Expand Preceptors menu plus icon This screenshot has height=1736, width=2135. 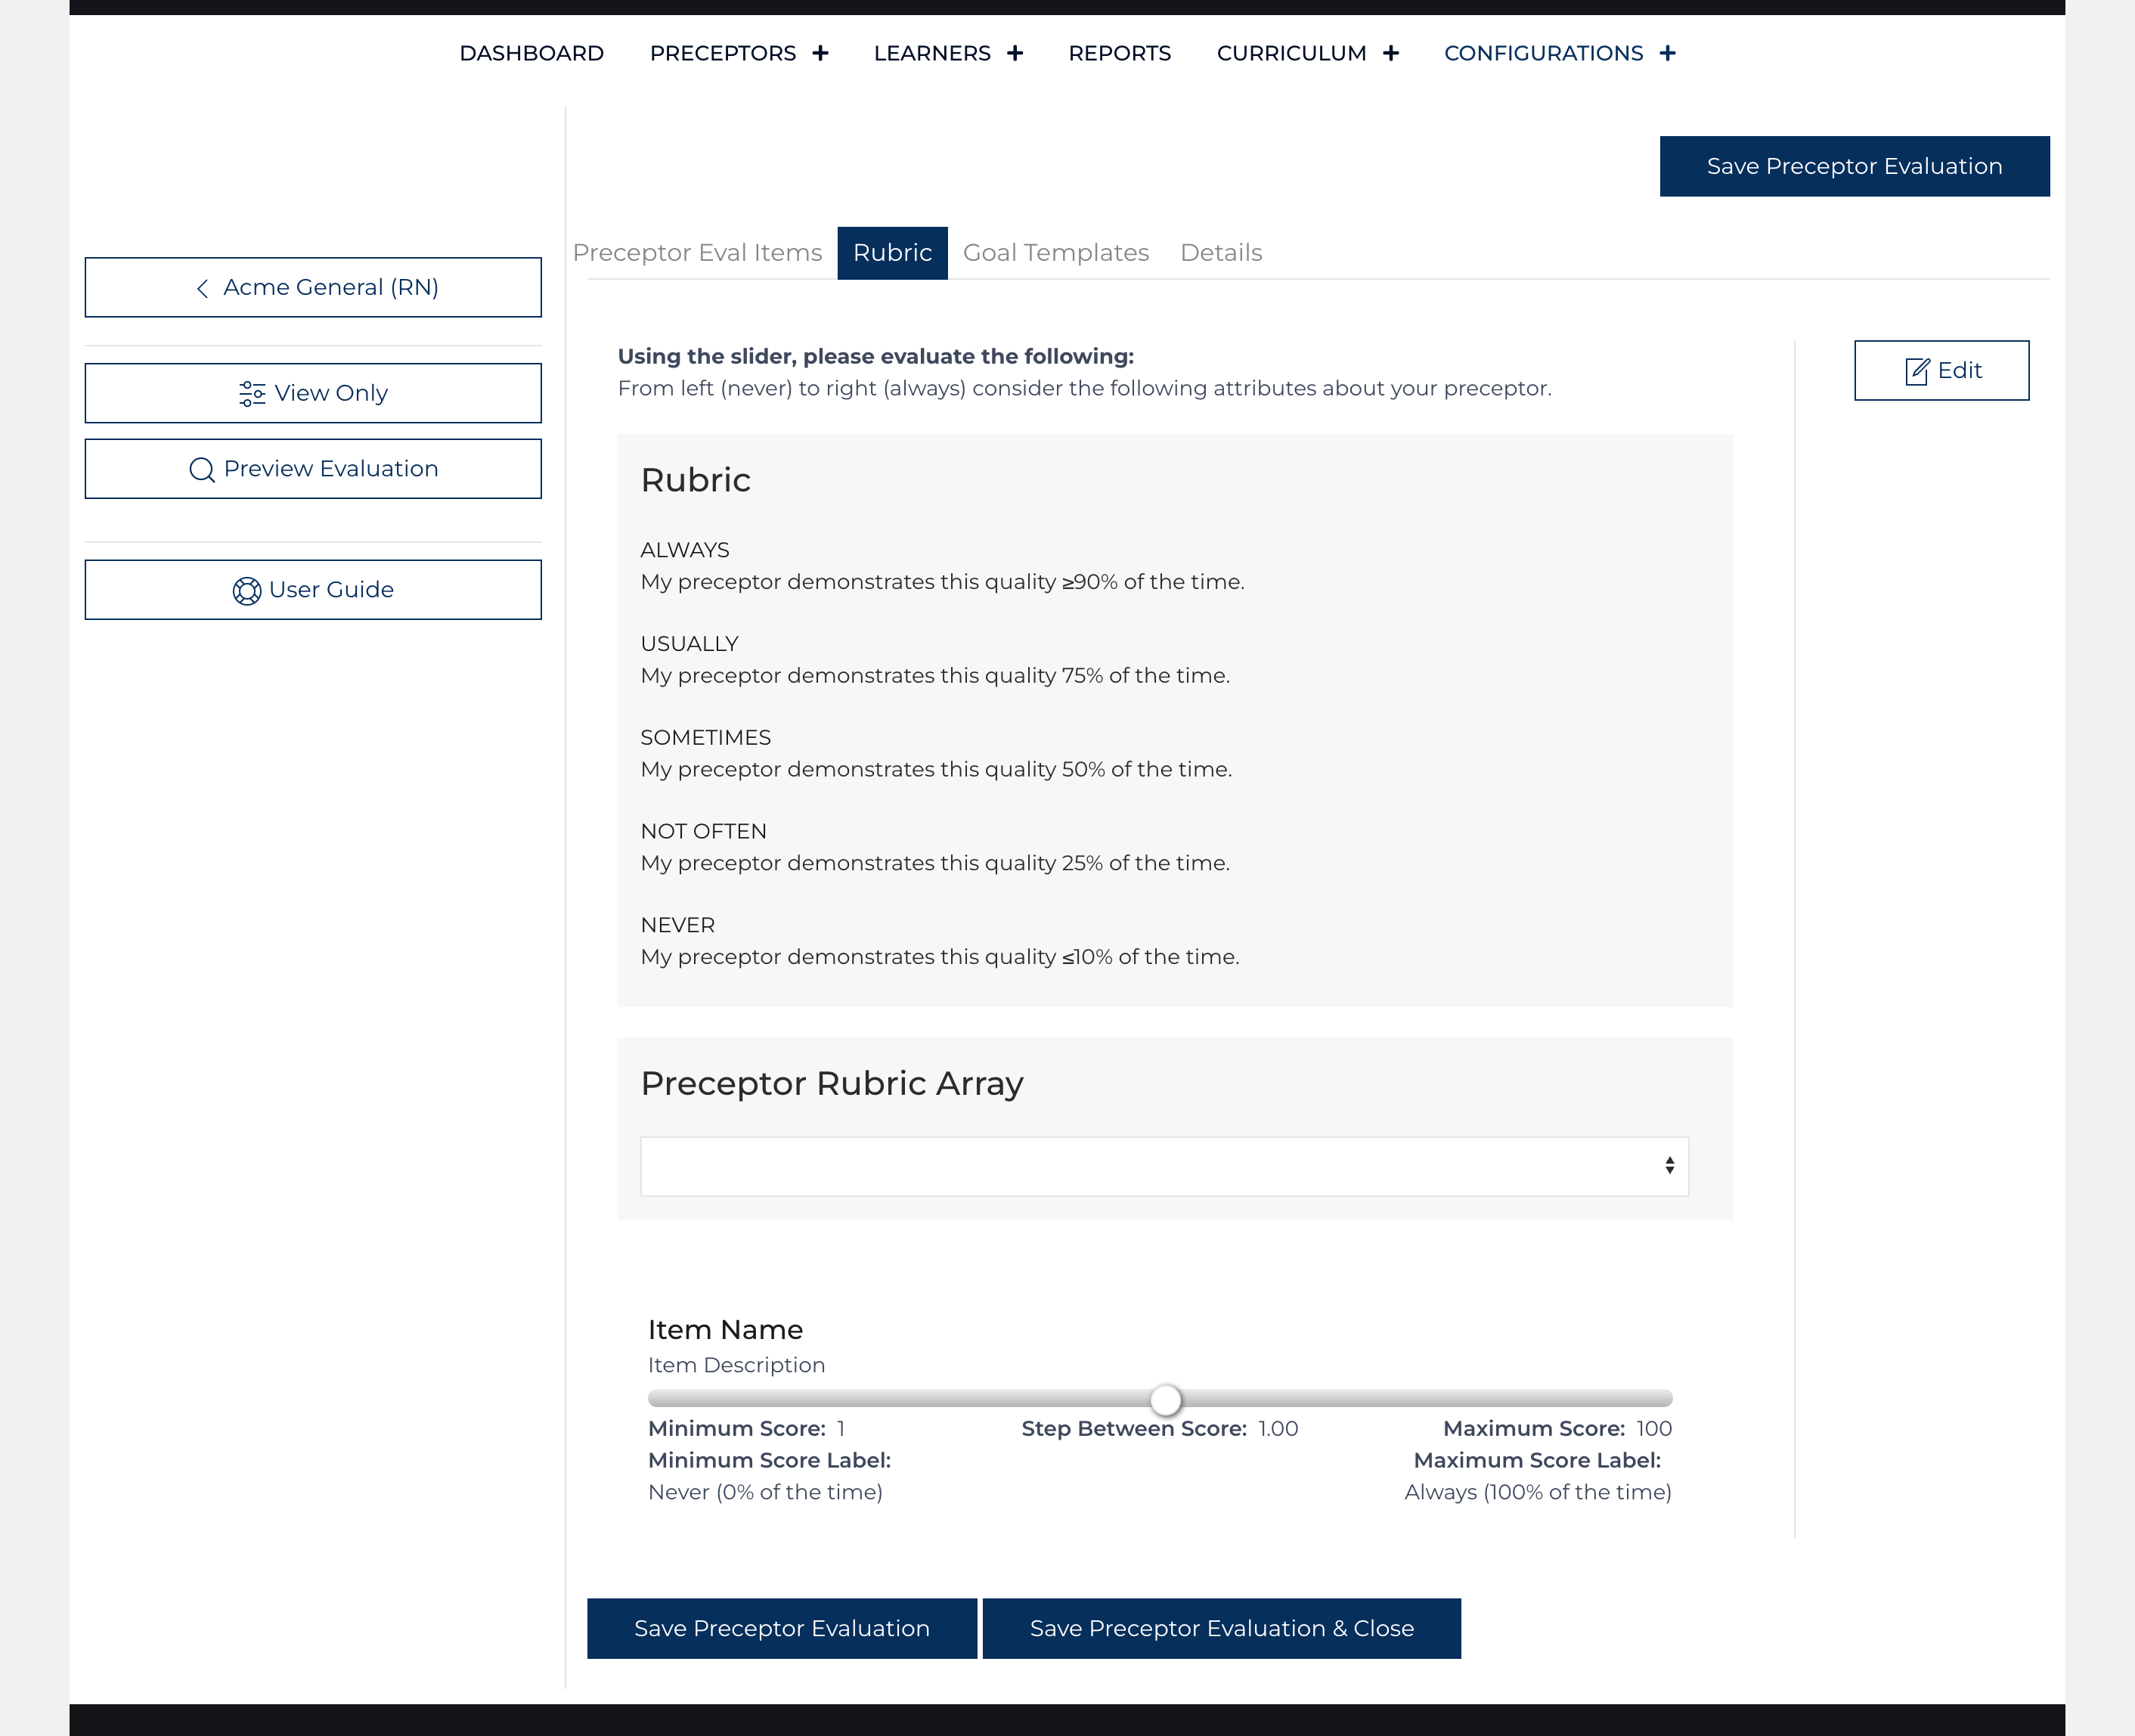tap(820, 53)
